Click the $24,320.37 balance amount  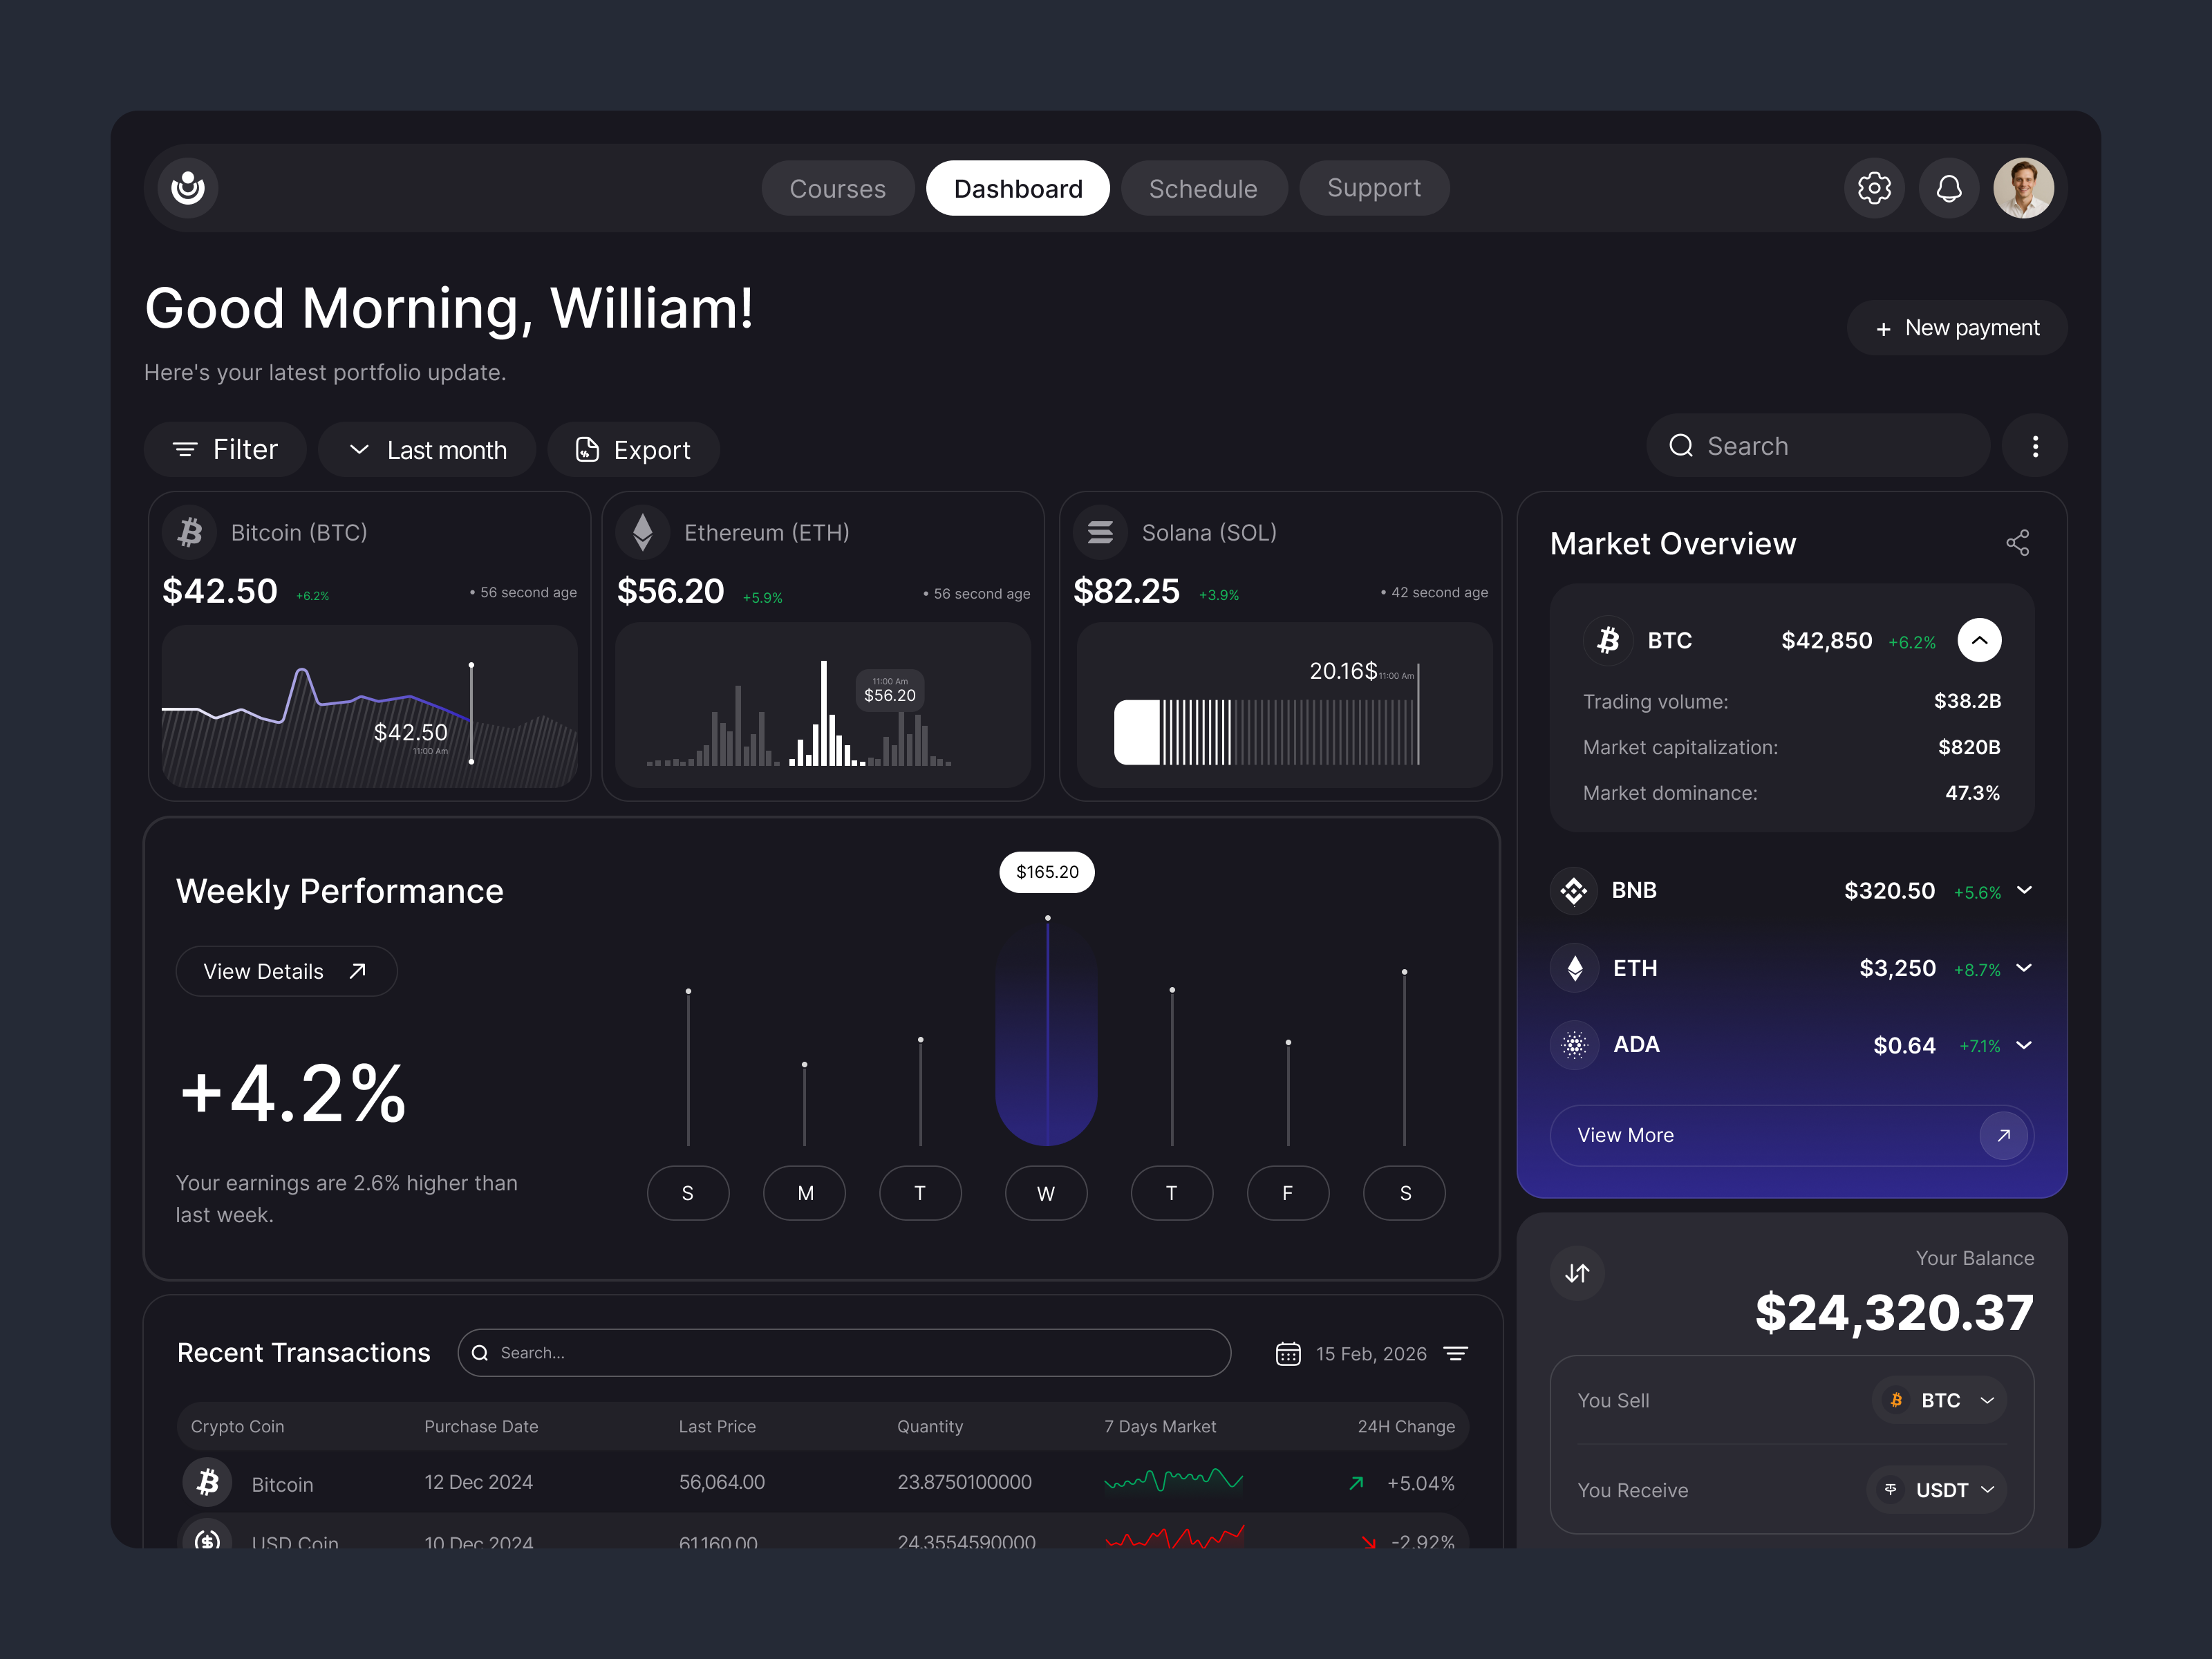click(1894, 1312)
